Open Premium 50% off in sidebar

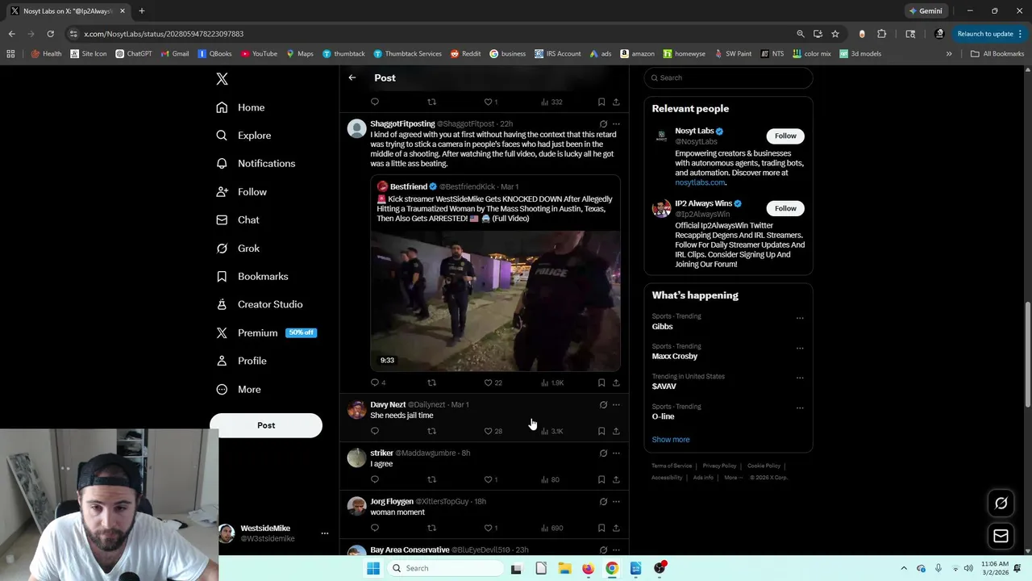tap(266, 332)
